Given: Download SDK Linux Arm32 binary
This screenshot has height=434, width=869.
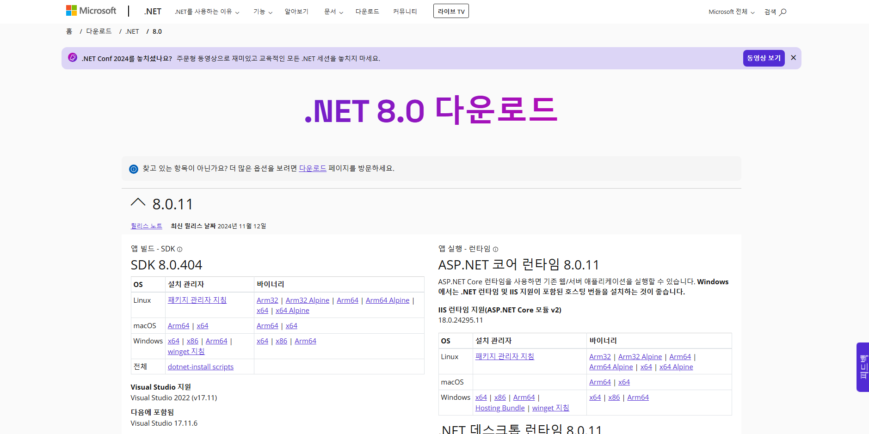Looking at the screenshot, I should coord(267,300).
